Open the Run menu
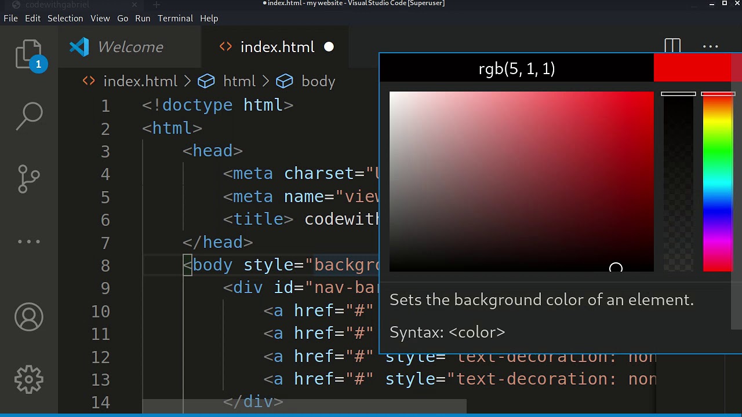The height and width of the screenshot is (417, 742). coord(143,19)
